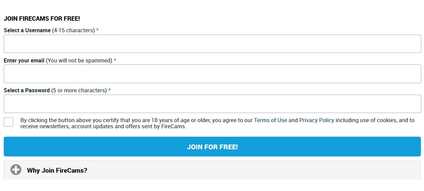
Task: Click the certification paragraph mentioning newsletters
Action: pyautogui.click(x=218, y=123)
